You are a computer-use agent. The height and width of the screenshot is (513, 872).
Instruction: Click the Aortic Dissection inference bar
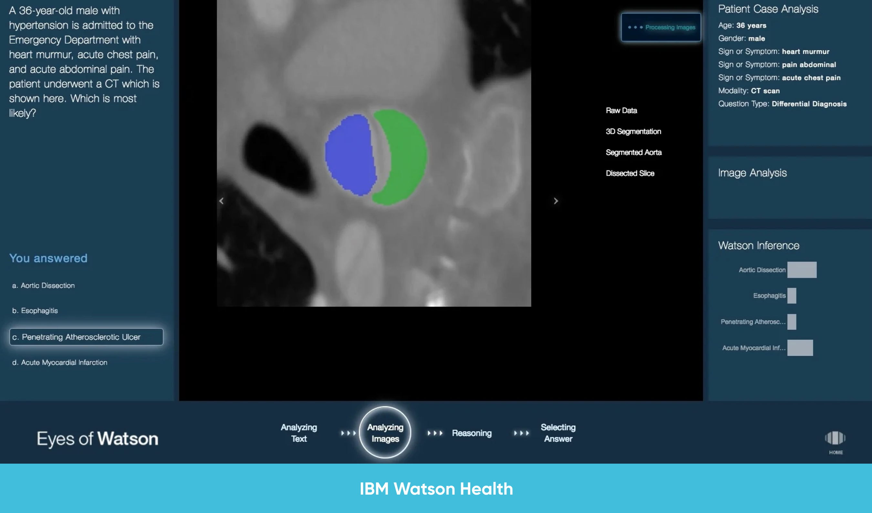pos(802,270)
